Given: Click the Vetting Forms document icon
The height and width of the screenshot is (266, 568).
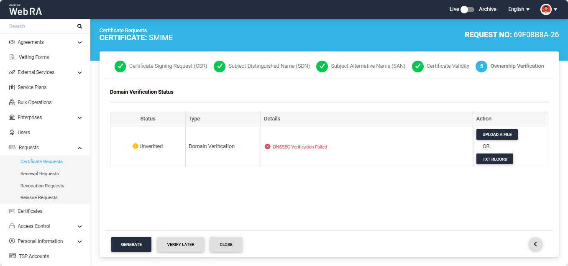Looking at the screenshot, I should (12, 57).
